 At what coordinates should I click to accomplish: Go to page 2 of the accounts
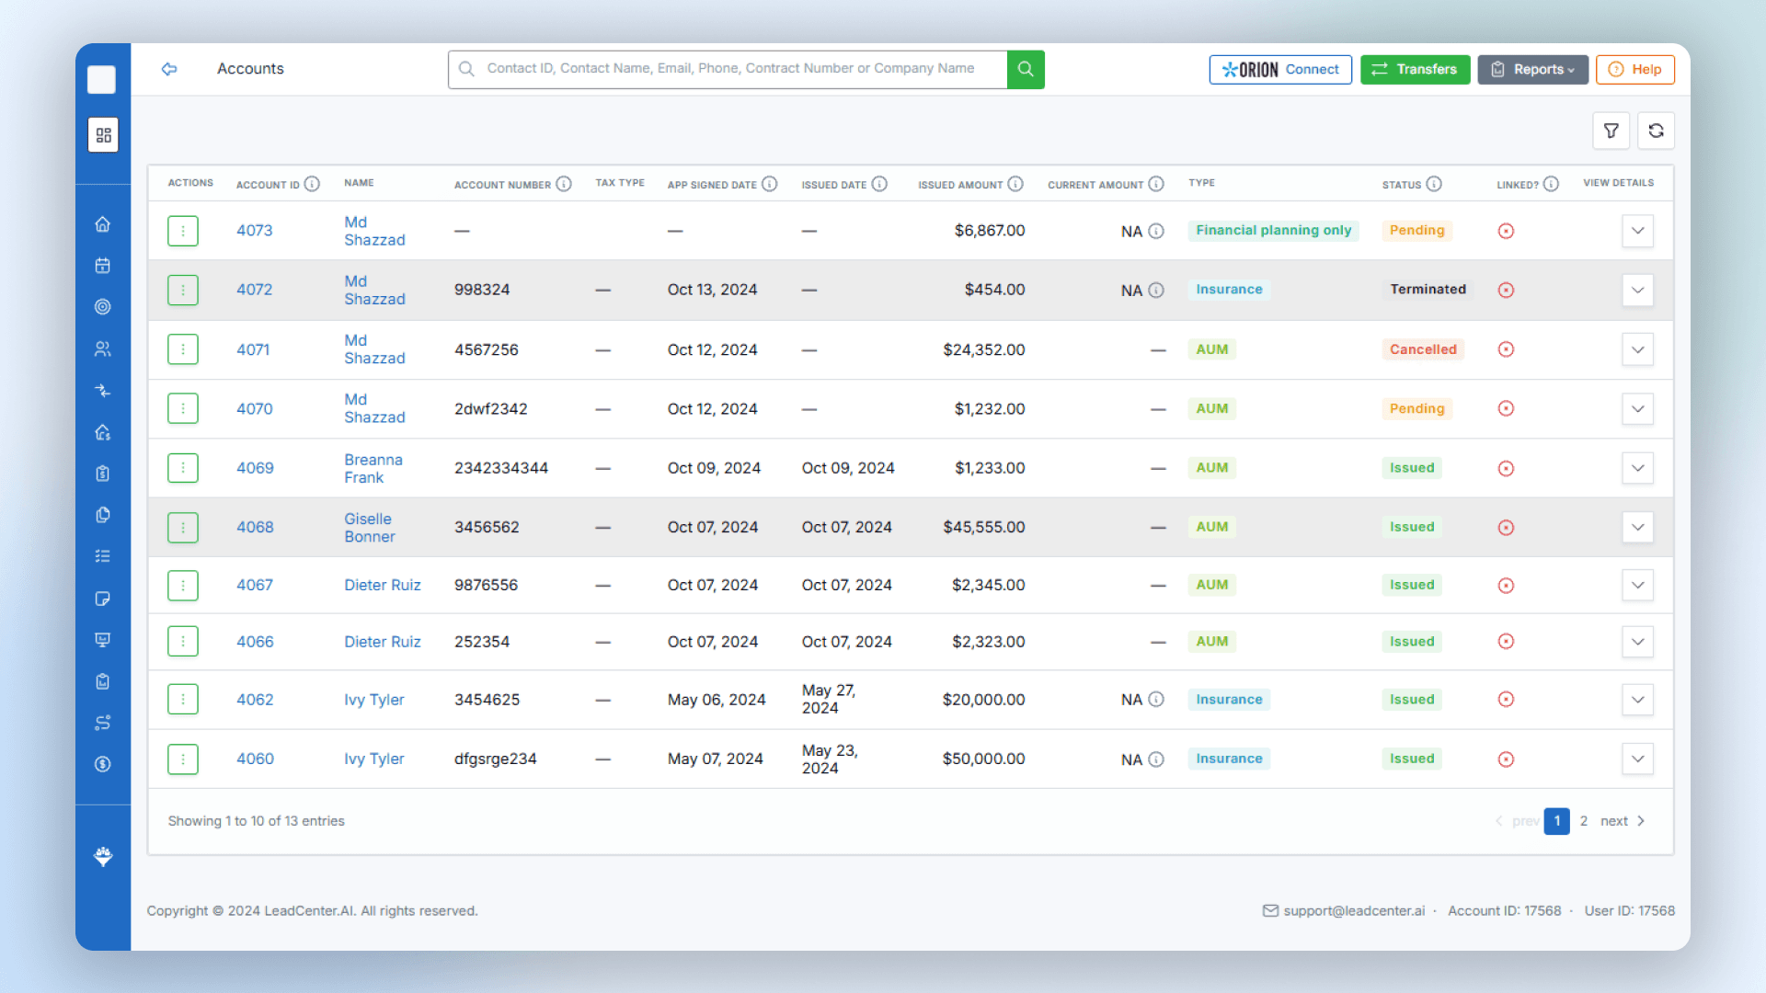1584,821
